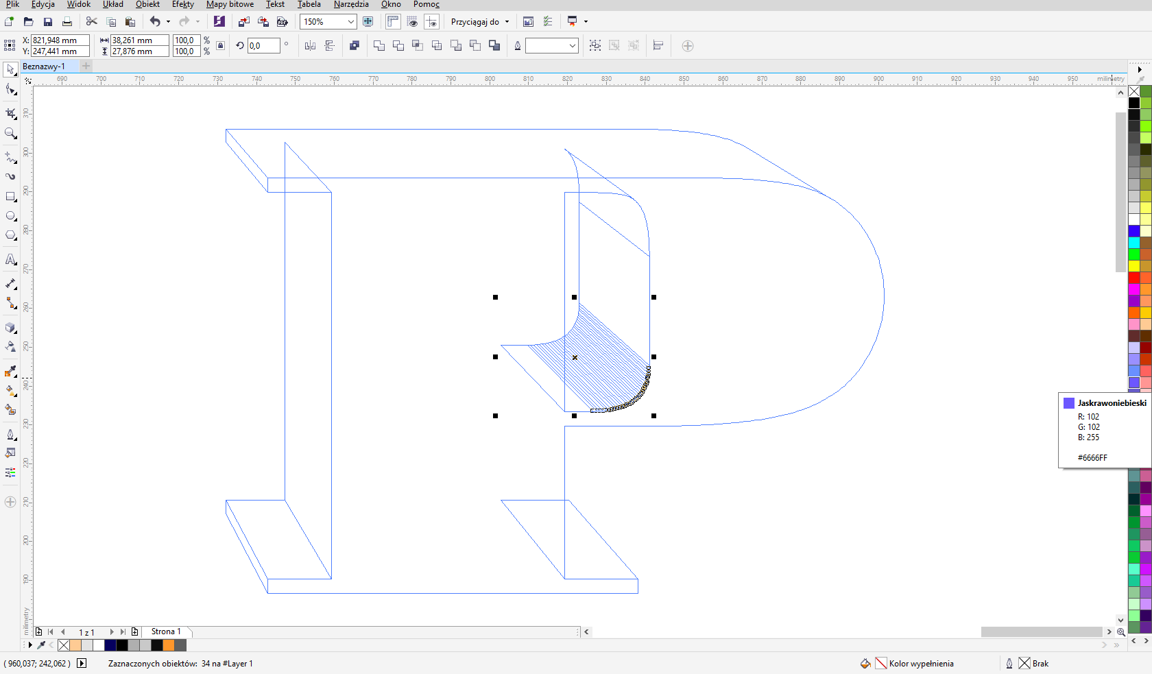
Task: Toggle rulers display button
Action: coord(393,22)
